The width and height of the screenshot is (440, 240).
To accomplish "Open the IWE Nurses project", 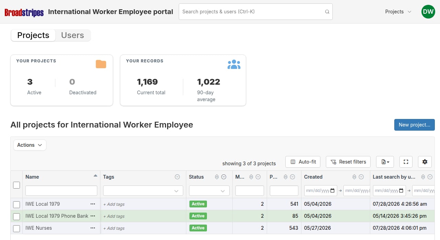I will tap(38, 228).
